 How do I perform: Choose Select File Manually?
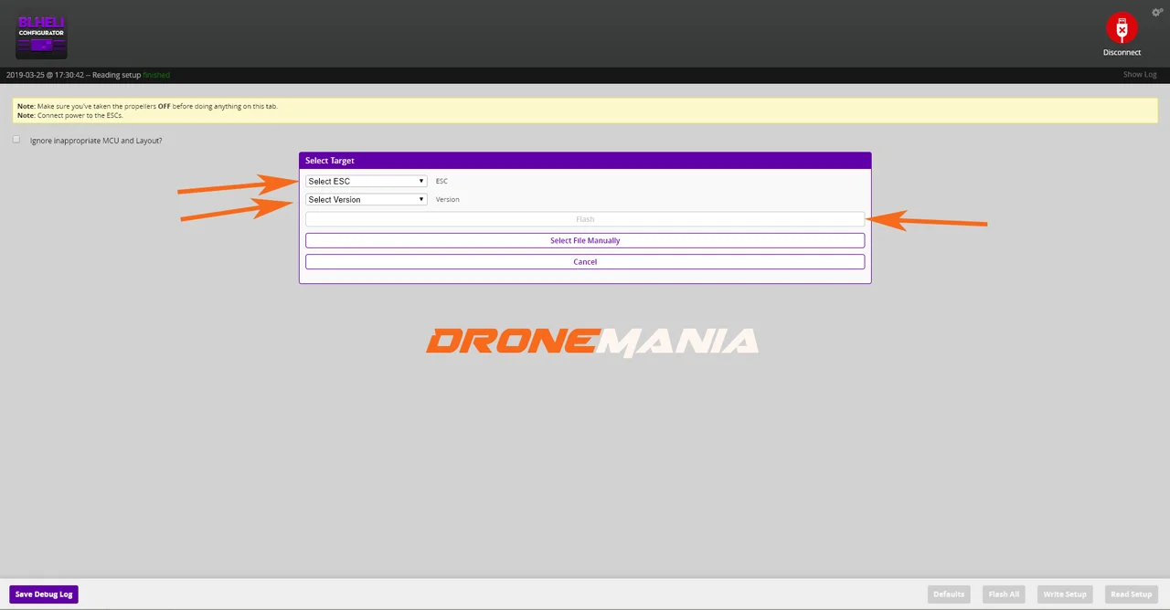585,240
